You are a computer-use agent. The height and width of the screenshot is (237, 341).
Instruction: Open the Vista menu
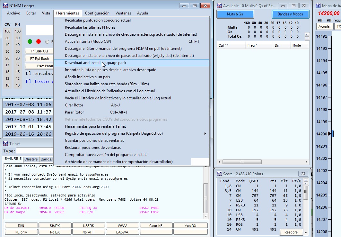click(46, 13)
